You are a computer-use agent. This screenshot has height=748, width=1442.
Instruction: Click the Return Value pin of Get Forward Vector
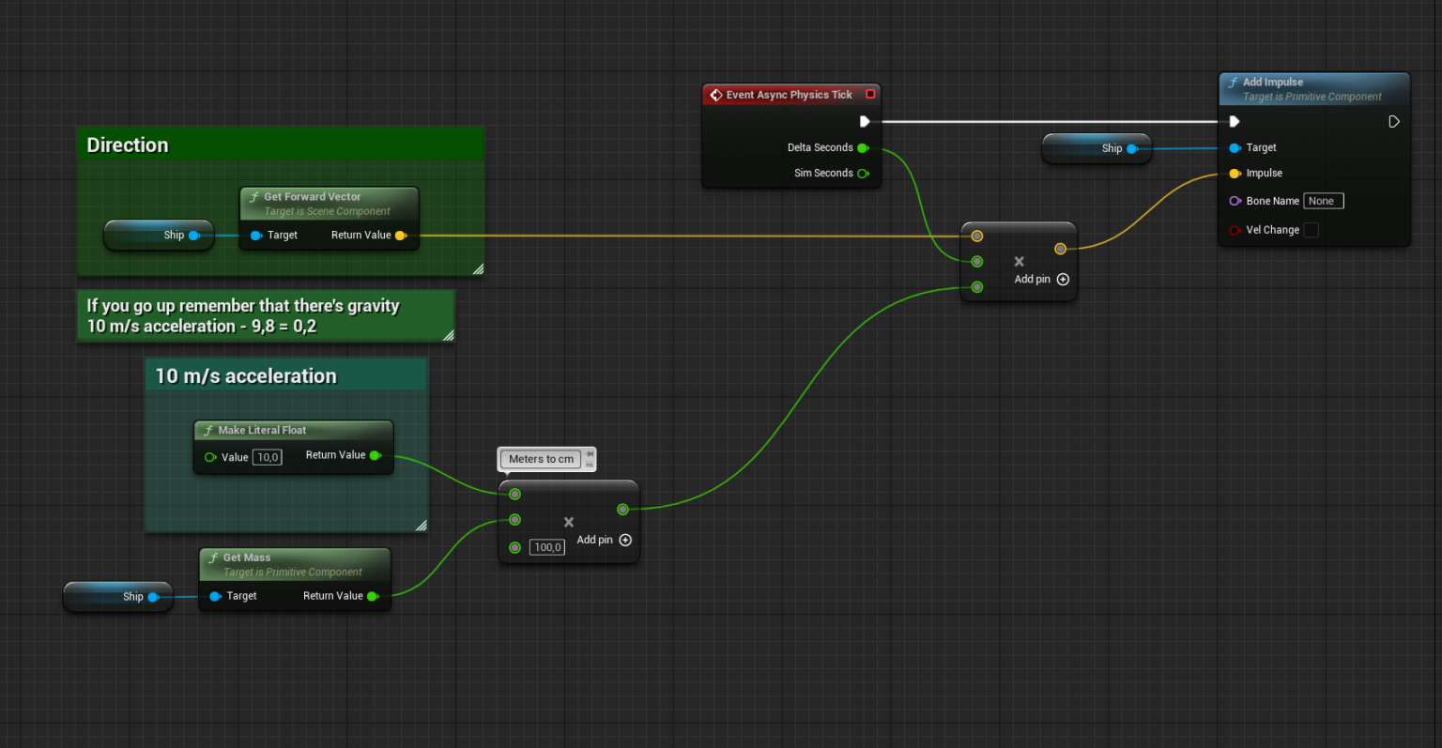402,235
